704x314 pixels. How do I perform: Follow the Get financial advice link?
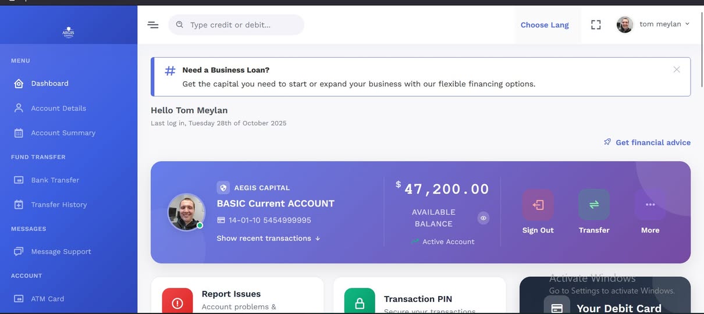click(x=653, y=142)
